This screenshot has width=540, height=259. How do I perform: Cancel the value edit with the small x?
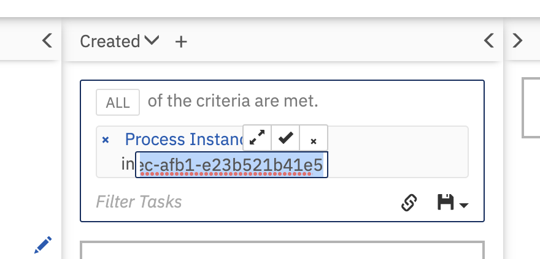click(314, 140)
